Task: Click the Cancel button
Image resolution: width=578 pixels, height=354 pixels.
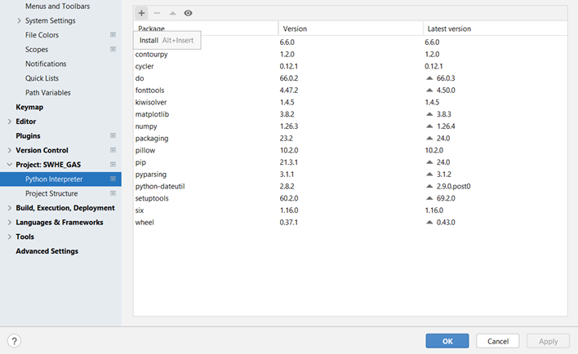Action: [498, 341]
